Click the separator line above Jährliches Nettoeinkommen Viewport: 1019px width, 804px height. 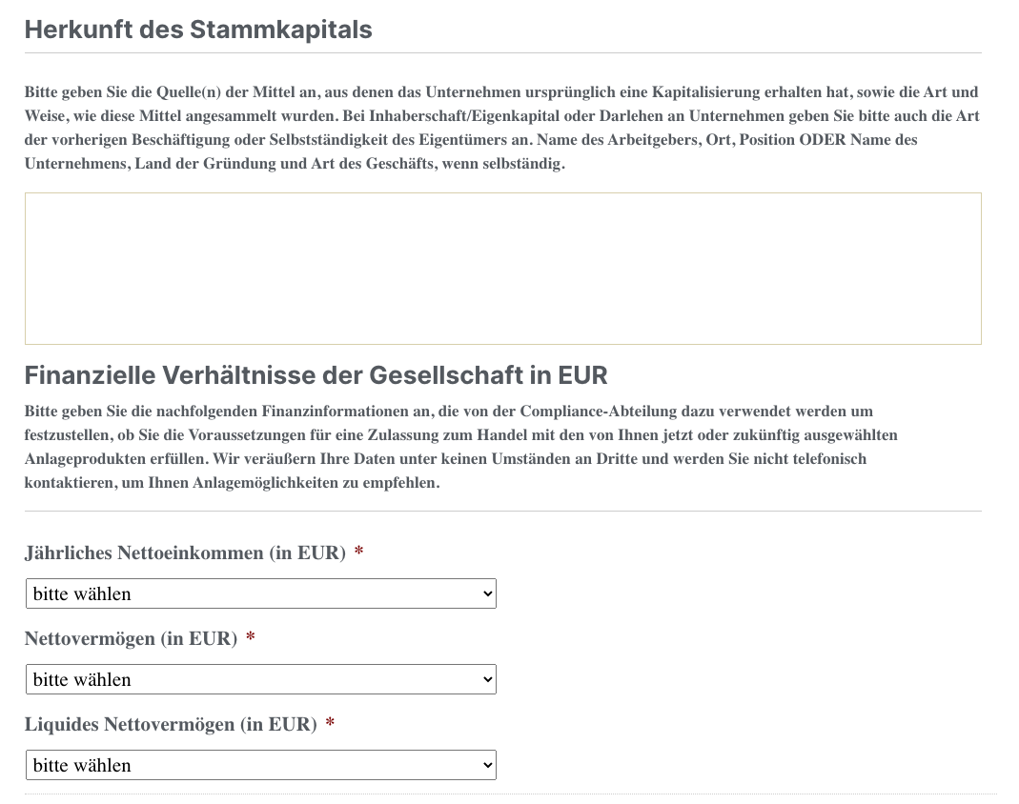502,512
